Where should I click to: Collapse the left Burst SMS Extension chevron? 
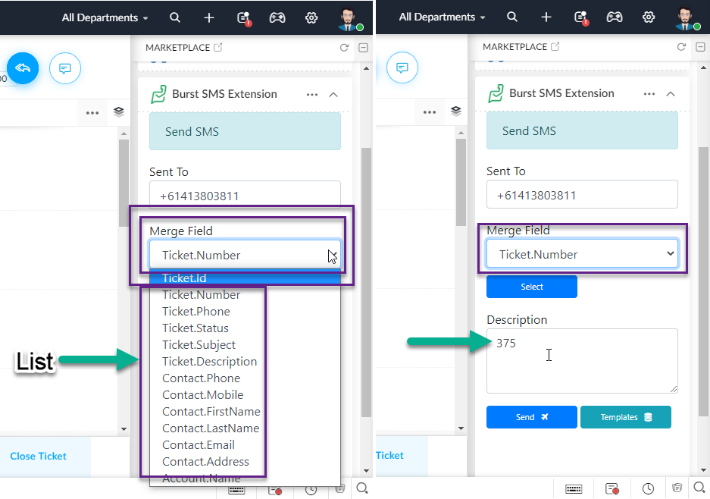333,94
